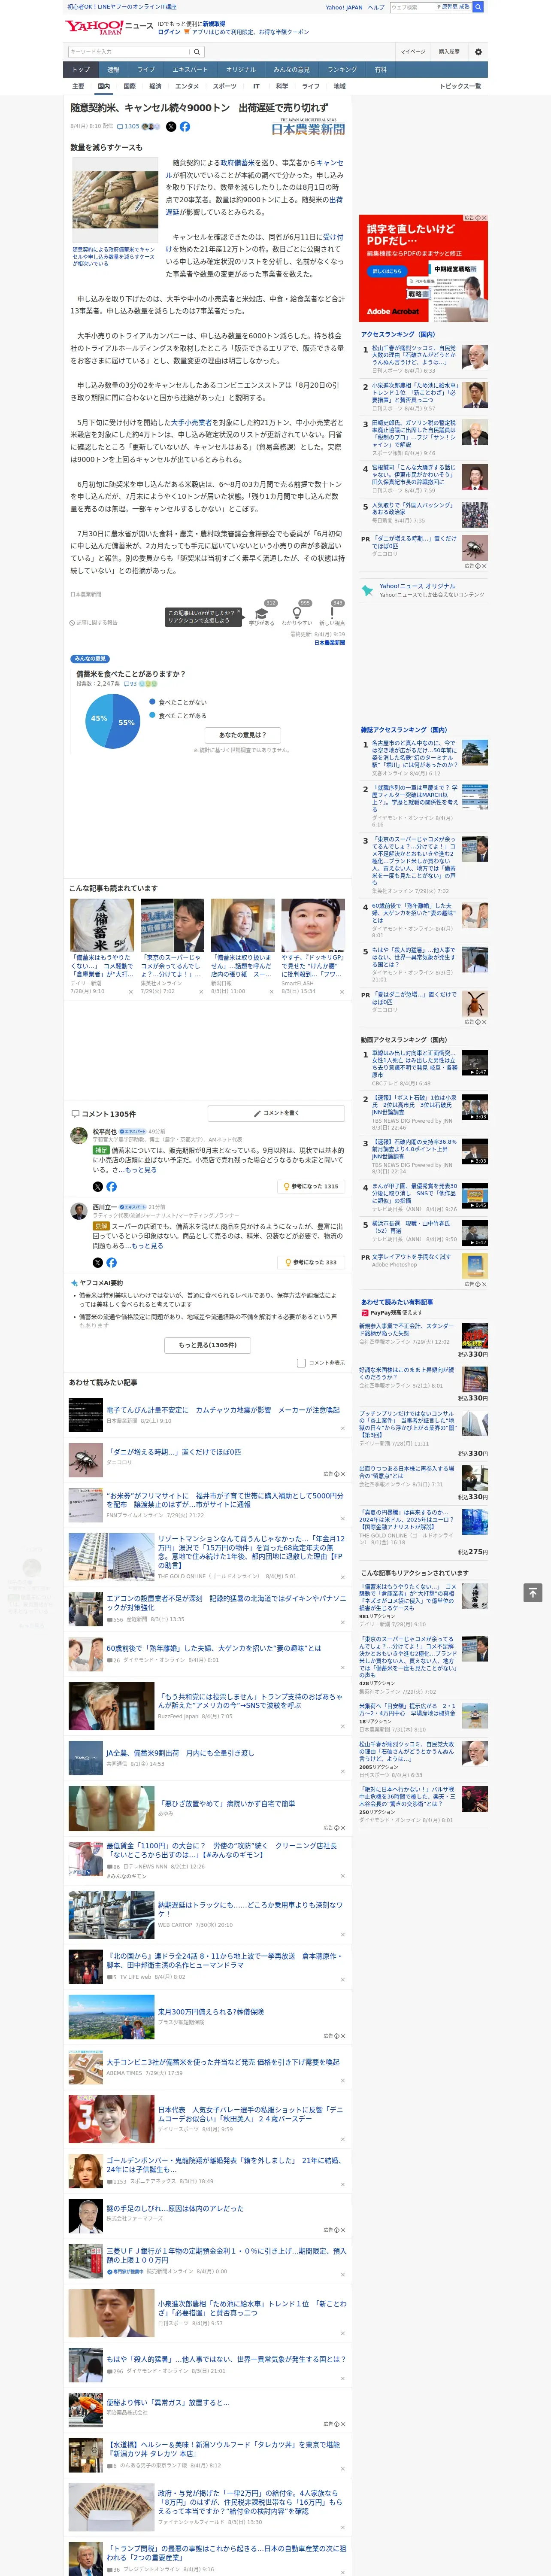Open the エキスパート navigation tab
This screenshot has width=551, height=2576.
(190, 70)
